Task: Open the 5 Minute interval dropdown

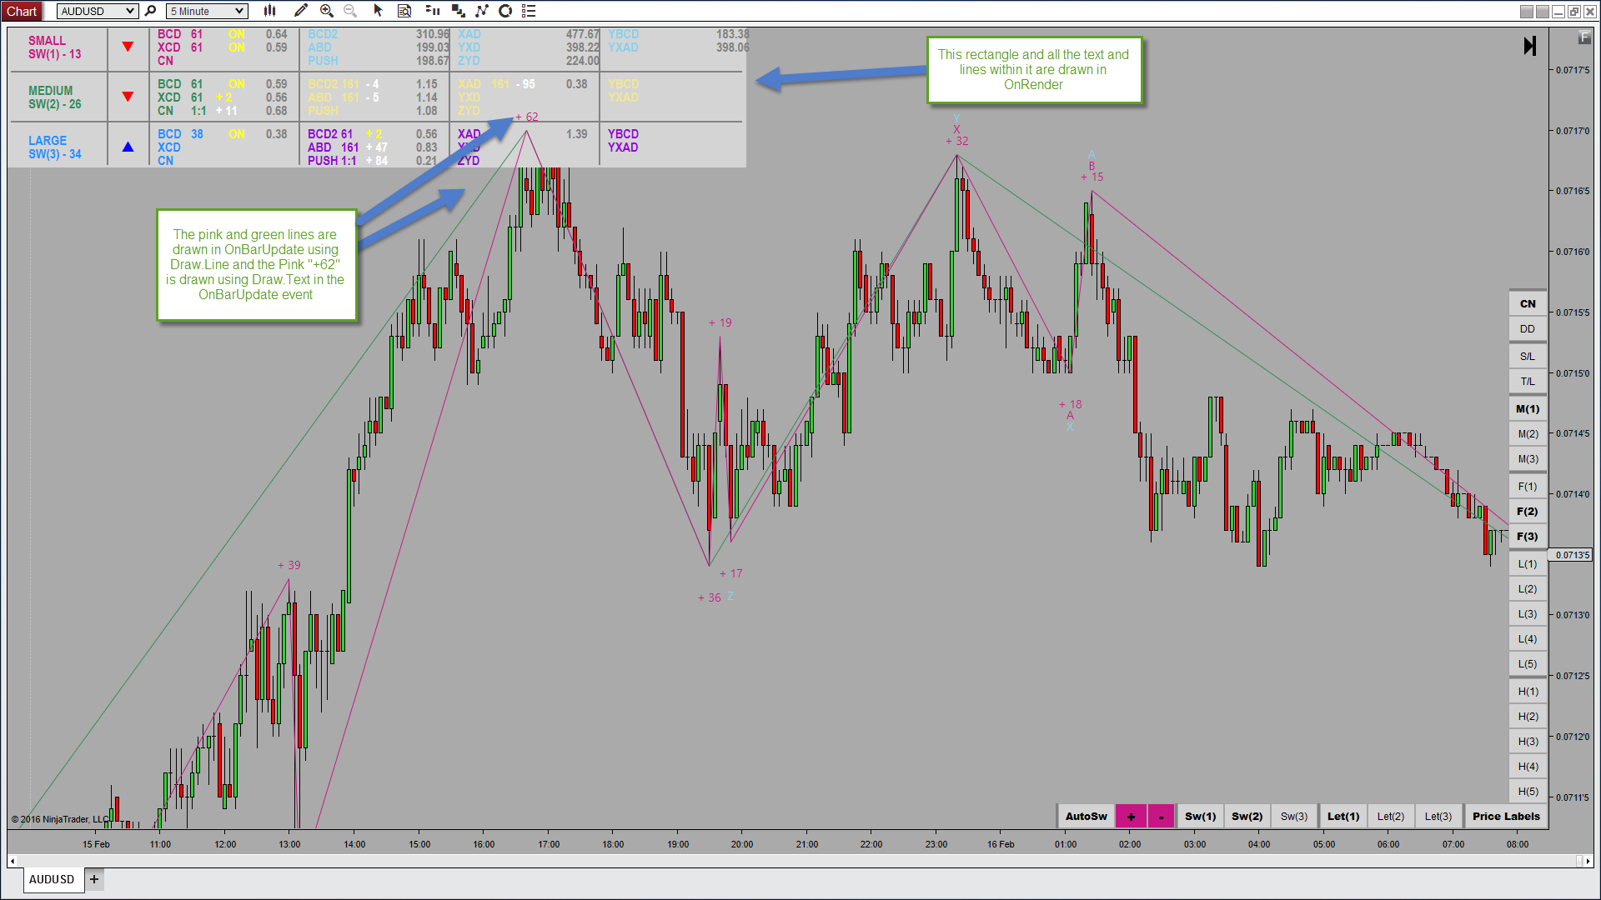Action: (x=207, y=11)
